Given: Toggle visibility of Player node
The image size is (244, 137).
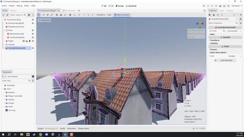Looking at the screenshot, I should click(33, 41).
